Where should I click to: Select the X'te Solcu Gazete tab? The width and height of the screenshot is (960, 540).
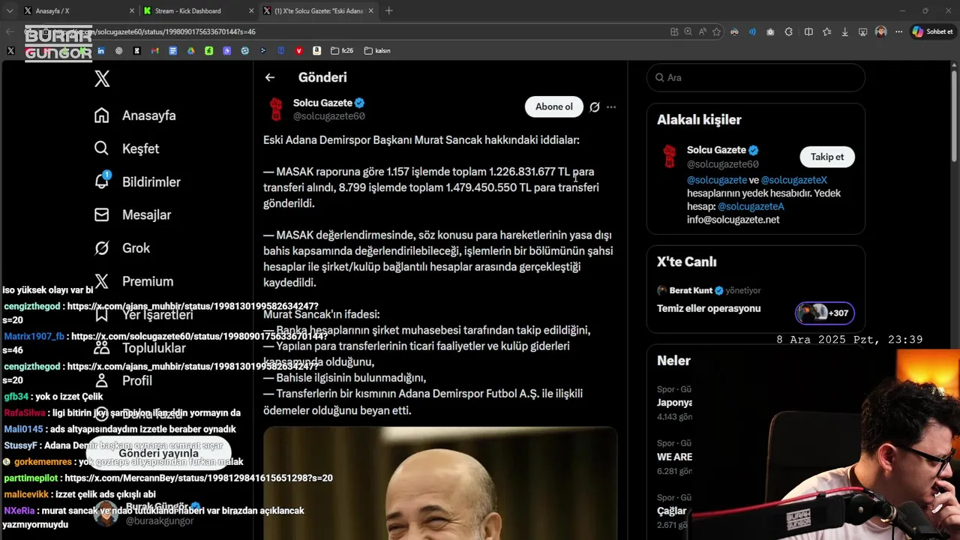pyautogui.click(x=319, y=10)
